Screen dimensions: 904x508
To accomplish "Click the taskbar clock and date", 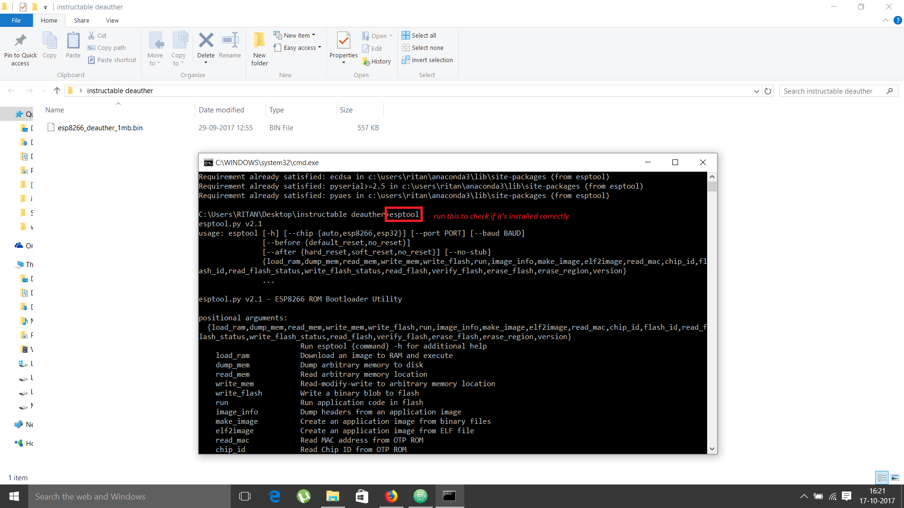I will pos(877,496).
